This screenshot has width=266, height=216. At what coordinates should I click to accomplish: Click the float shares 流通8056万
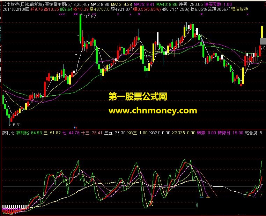(219, 9)
